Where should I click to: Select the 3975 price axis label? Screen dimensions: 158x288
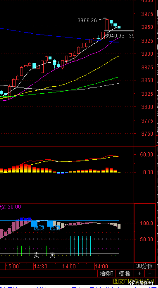(147, 14)
